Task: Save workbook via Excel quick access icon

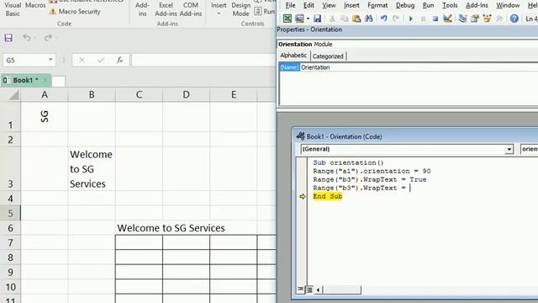Action: click(8, 38)
